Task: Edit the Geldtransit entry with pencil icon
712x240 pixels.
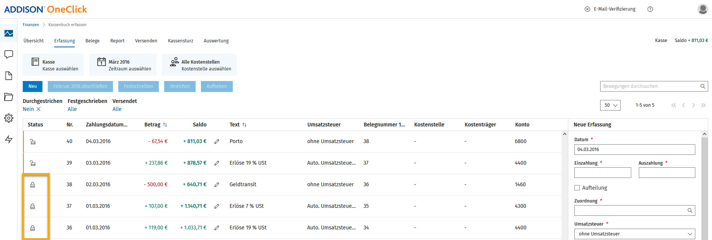Action: click(217, 185)
